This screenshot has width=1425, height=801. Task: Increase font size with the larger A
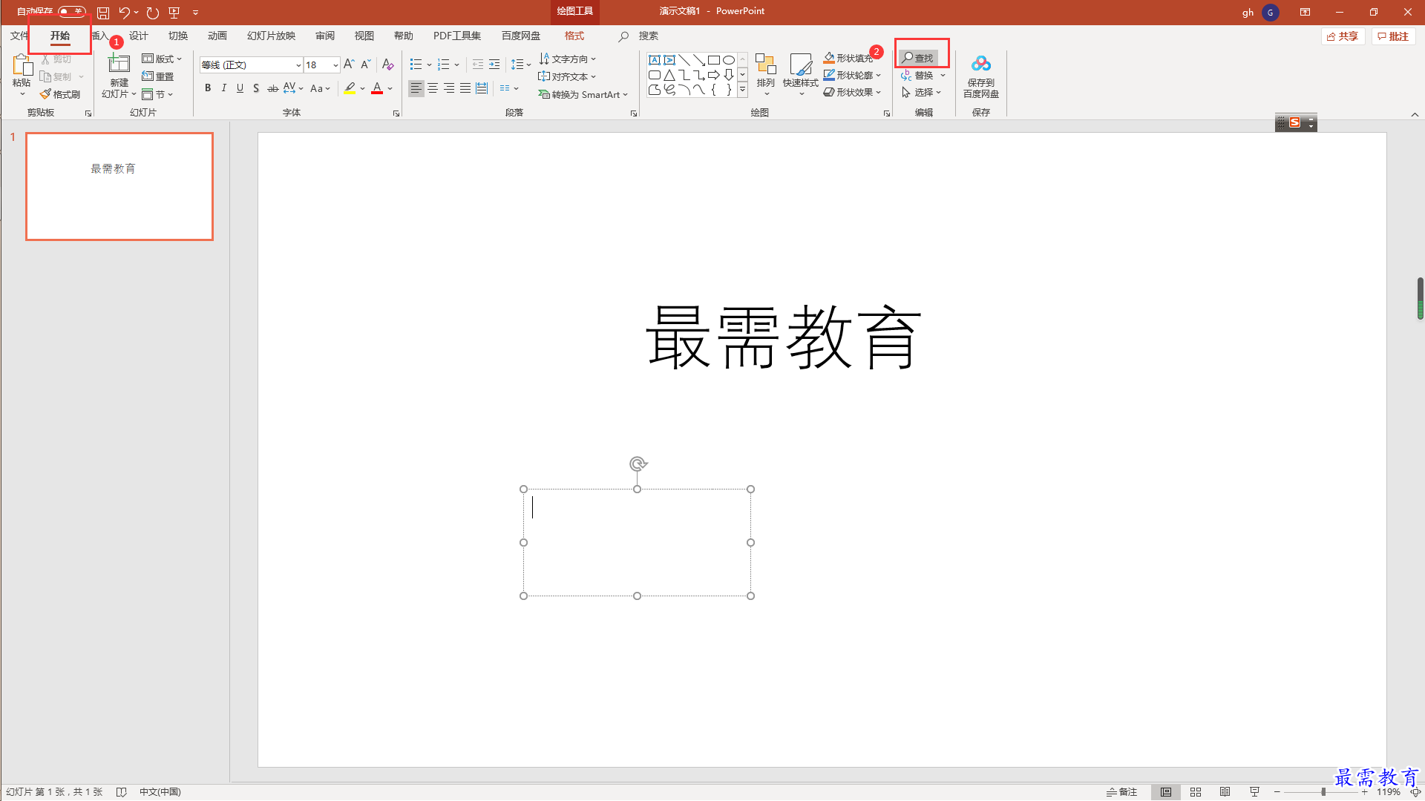coord(349,65)
